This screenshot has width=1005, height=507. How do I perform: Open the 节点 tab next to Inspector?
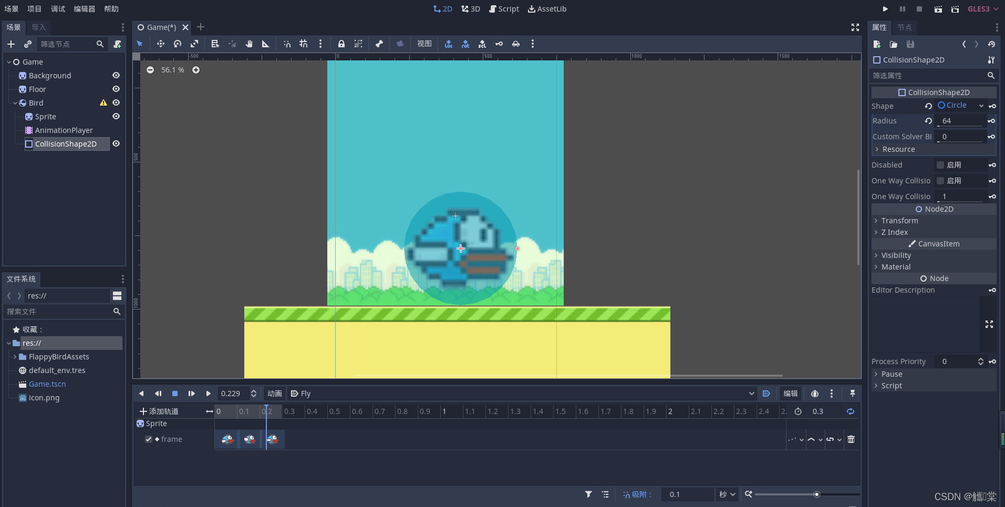coord(905,27)
